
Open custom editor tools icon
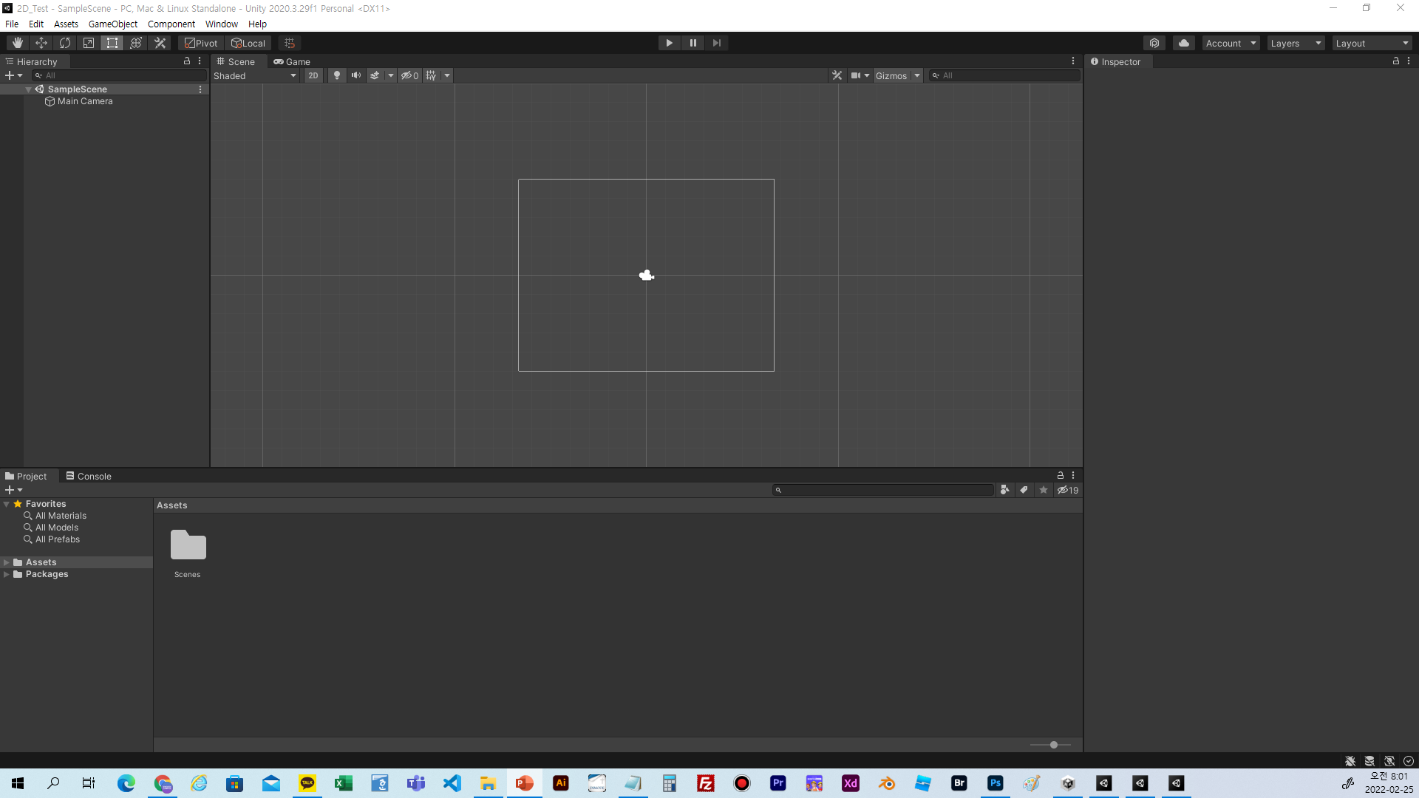click(160, 43)
